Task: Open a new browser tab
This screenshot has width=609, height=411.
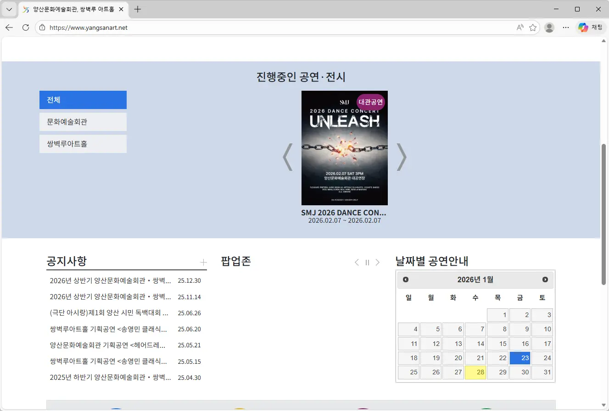Action: pos(138,9)
